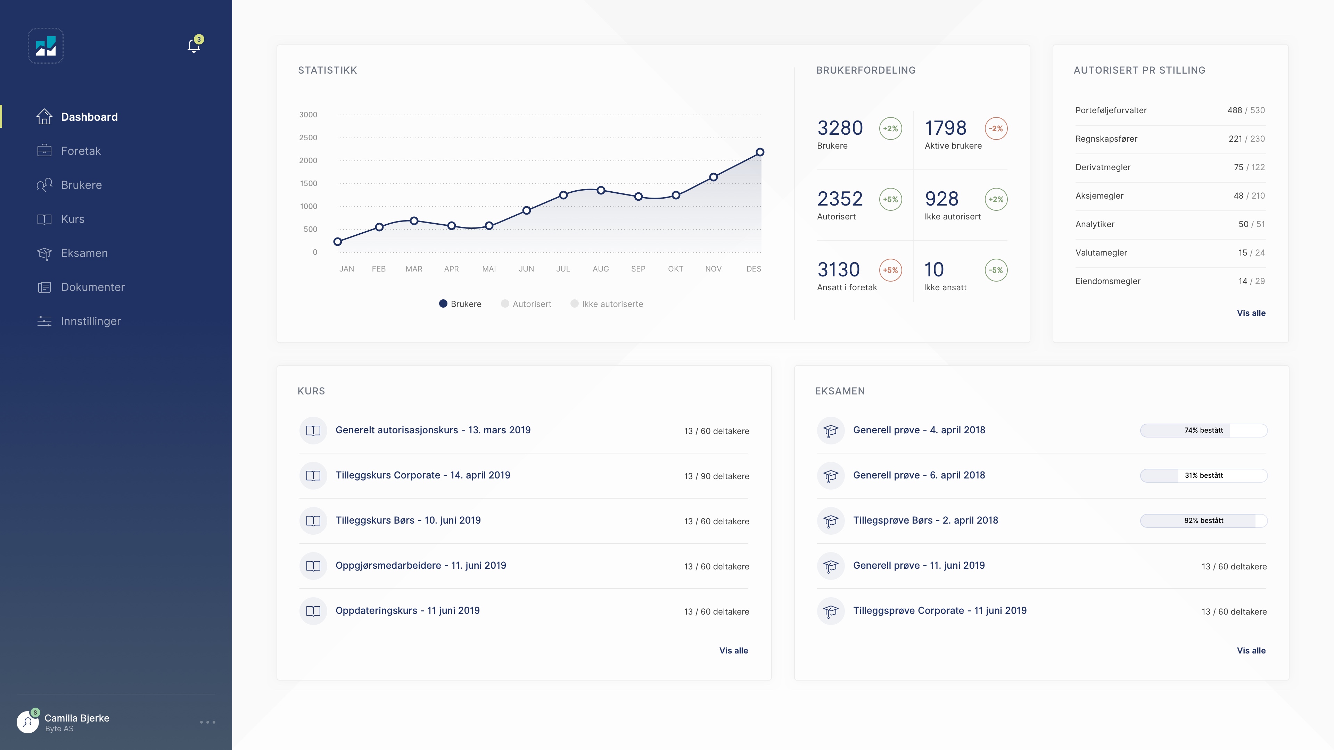Click cap icon for Generell prøve 11. juni

[x=831, y=566]
